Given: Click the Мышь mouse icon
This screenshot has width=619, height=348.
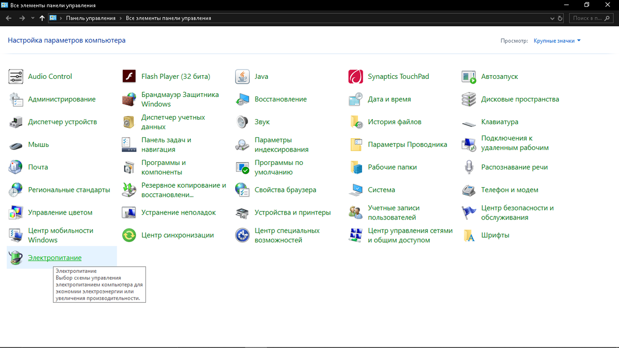Looking at the screenshot, I should (16, 145).
